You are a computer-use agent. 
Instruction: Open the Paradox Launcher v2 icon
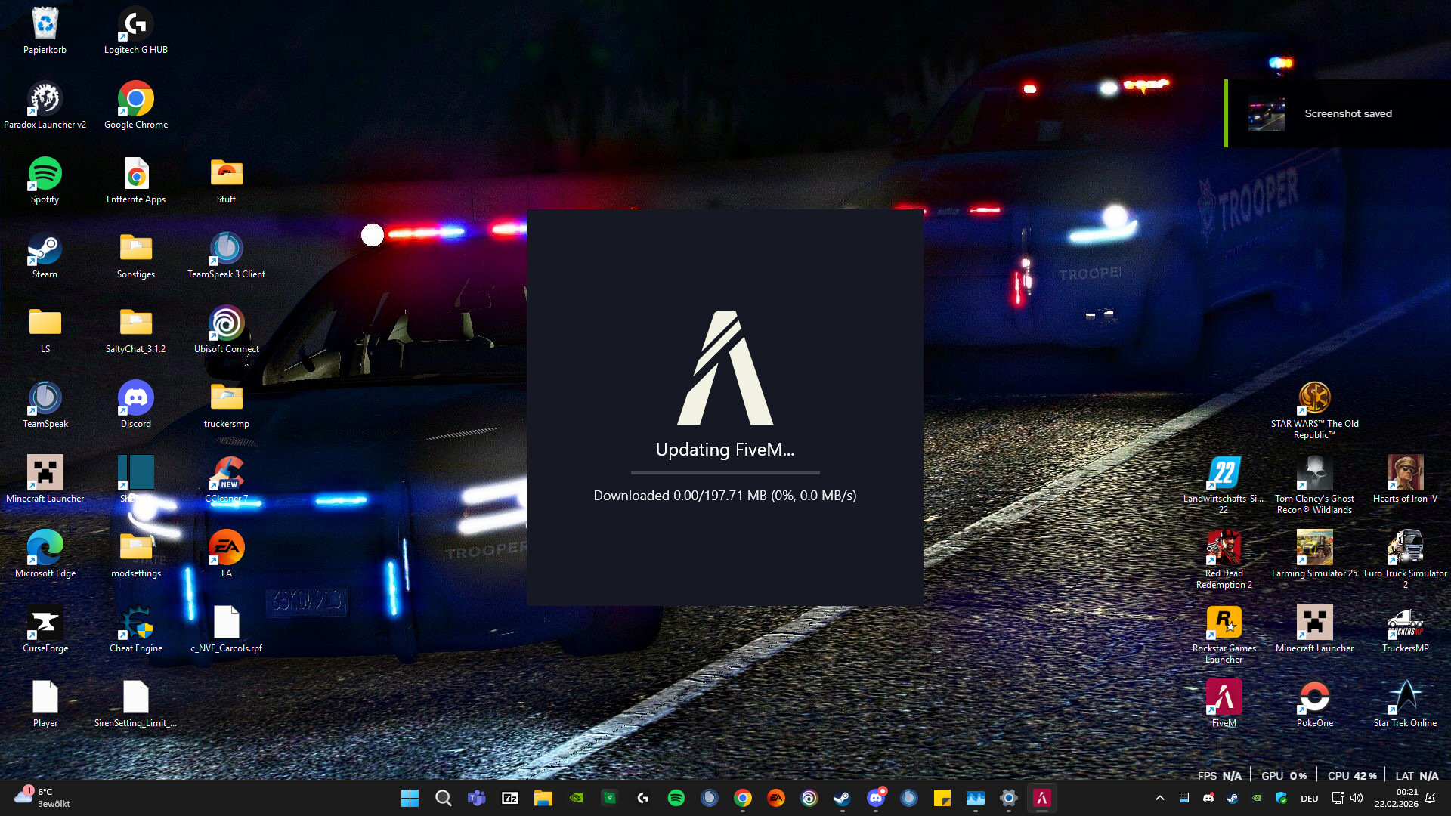pos(45,100)
